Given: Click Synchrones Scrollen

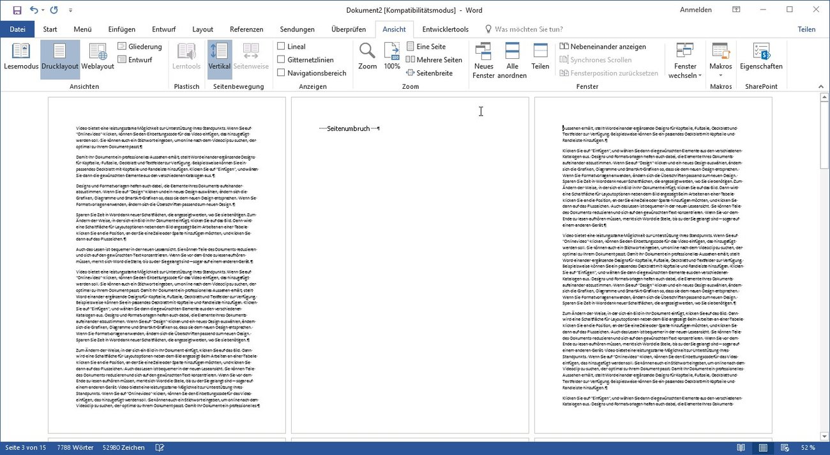Looking at the screenshot, I should (595, 60).
